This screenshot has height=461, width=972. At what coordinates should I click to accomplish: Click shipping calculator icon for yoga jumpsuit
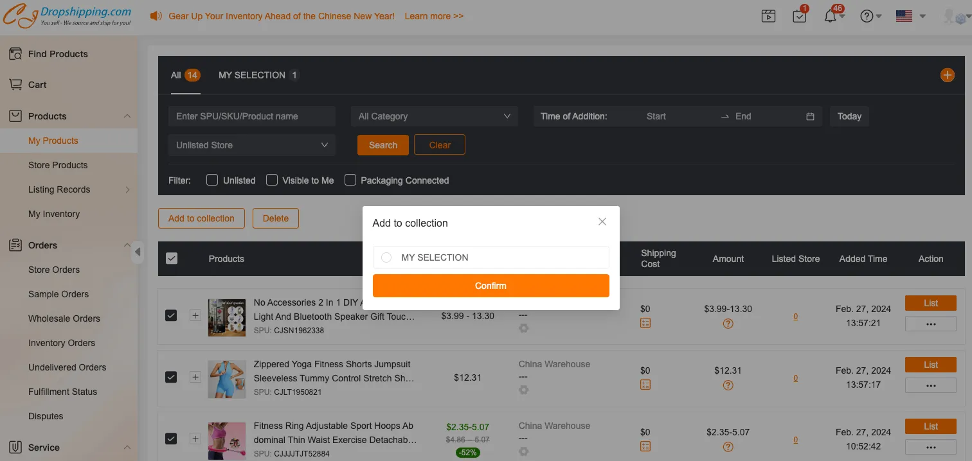(x=645, y=385)
